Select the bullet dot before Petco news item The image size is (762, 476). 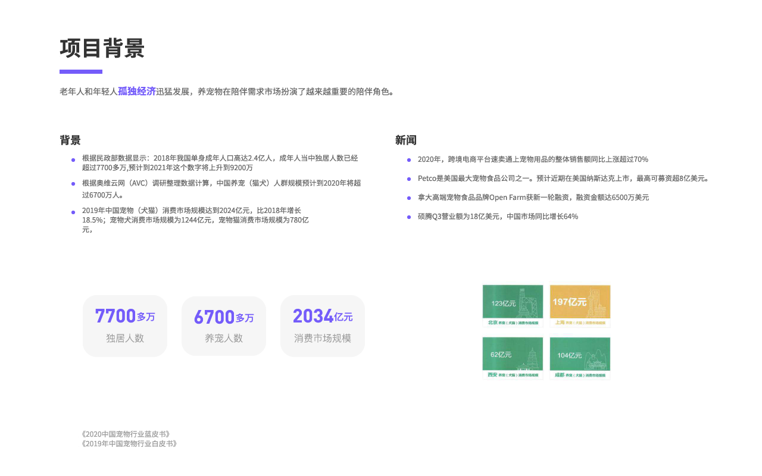[x=409, y=178]
